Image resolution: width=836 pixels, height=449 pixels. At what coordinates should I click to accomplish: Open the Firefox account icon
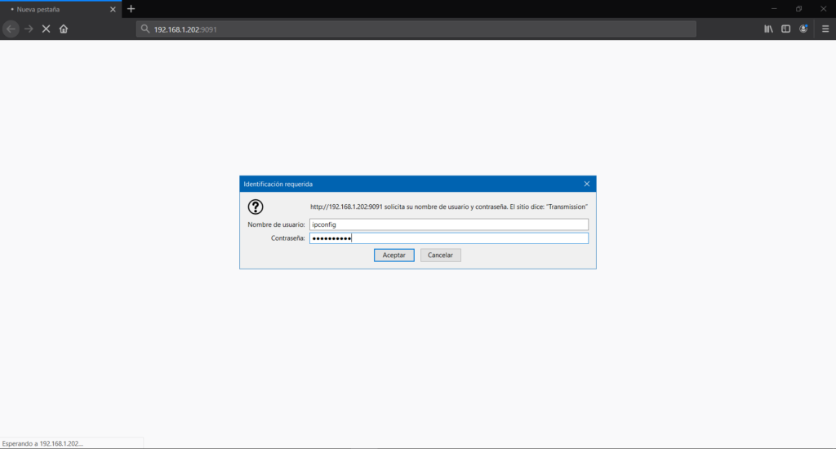tap(803, 29)
